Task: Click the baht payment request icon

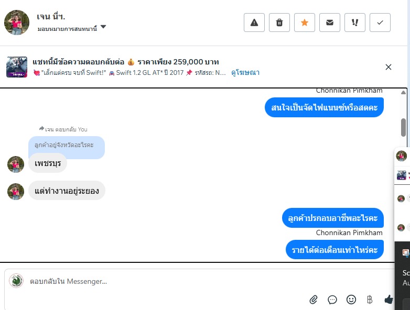Action: (370, 300)
